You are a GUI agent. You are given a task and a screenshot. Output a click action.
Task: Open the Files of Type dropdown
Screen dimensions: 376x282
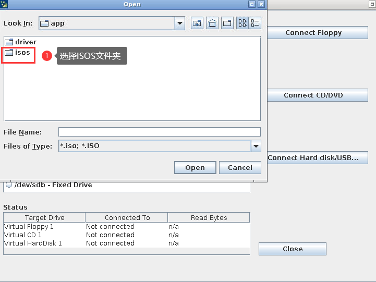point(256,146)
